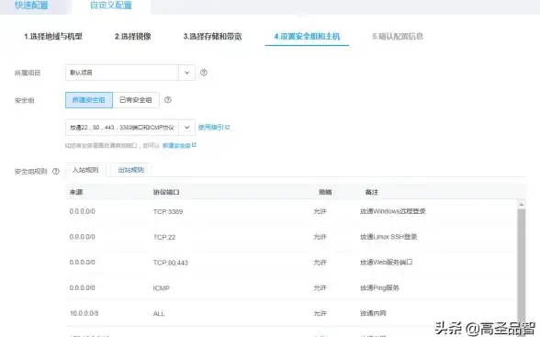The width and height of the screenshot is (540, 337).
Task: Open the 所属项目 dropdown showing 默认项目
Action: pyautogui.click(x=130, y=73)
